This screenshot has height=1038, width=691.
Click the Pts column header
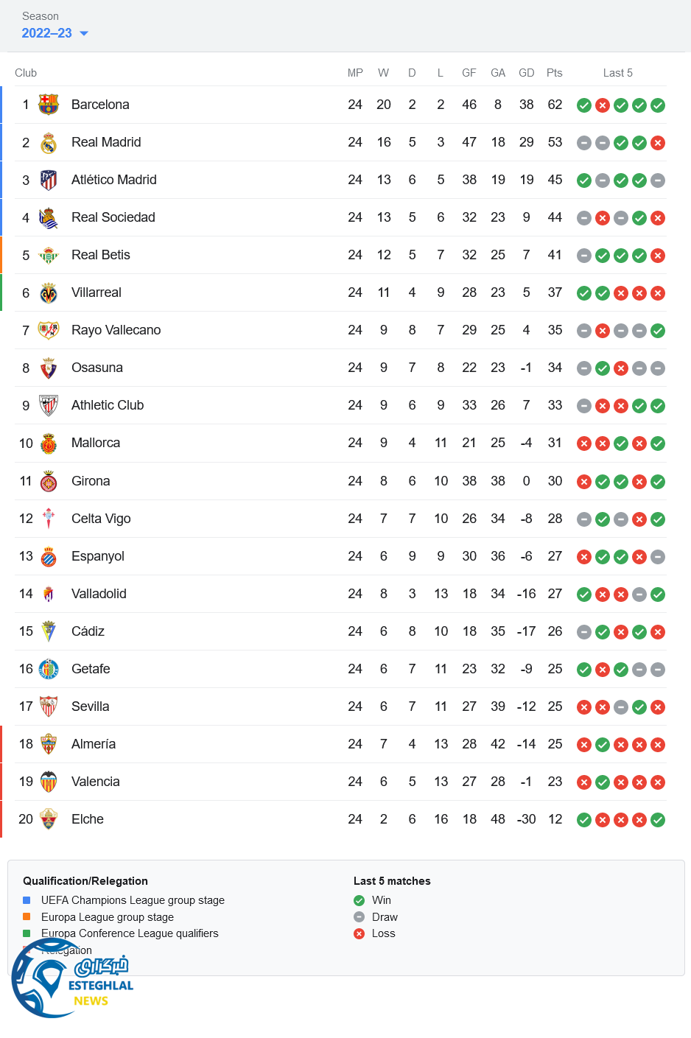tap(555, 73)
